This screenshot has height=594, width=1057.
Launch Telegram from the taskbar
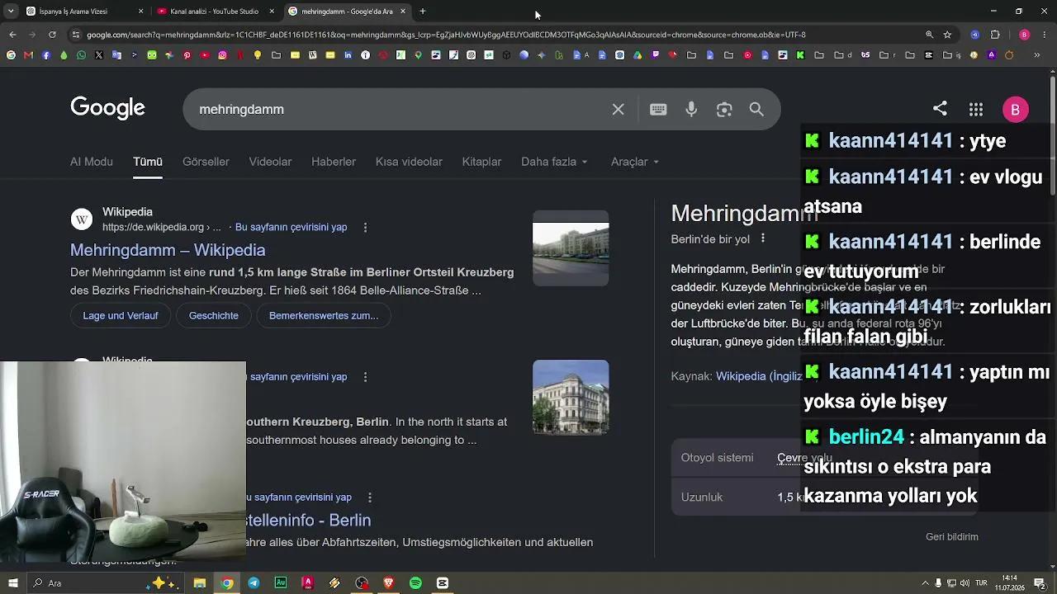pyautogui.click(x=254, y=583)
